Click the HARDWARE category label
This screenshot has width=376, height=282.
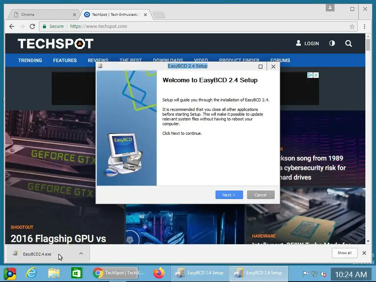pos(264,236)
